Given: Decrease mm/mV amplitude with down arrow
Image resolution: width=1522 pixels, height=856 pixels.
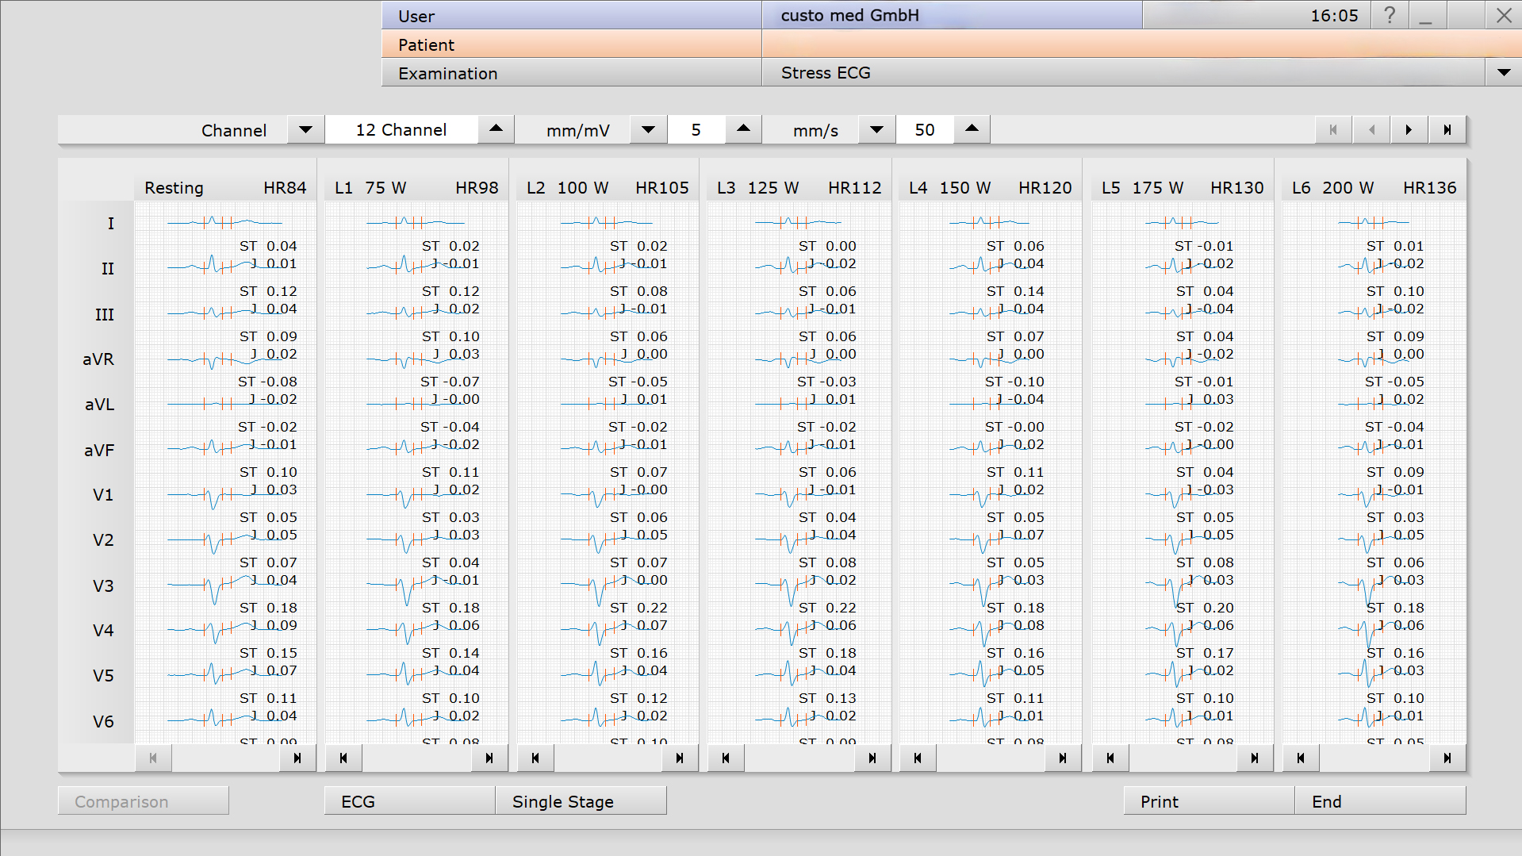Looking at the screenshot, I should click(648, 129).
